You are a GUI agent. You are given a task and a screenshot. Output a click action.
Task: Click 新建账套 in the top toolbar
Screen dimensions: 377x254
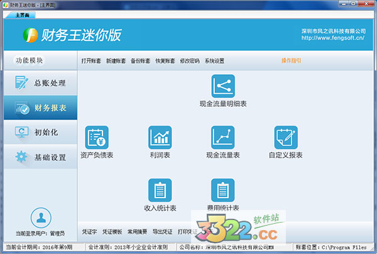point(116,61)
